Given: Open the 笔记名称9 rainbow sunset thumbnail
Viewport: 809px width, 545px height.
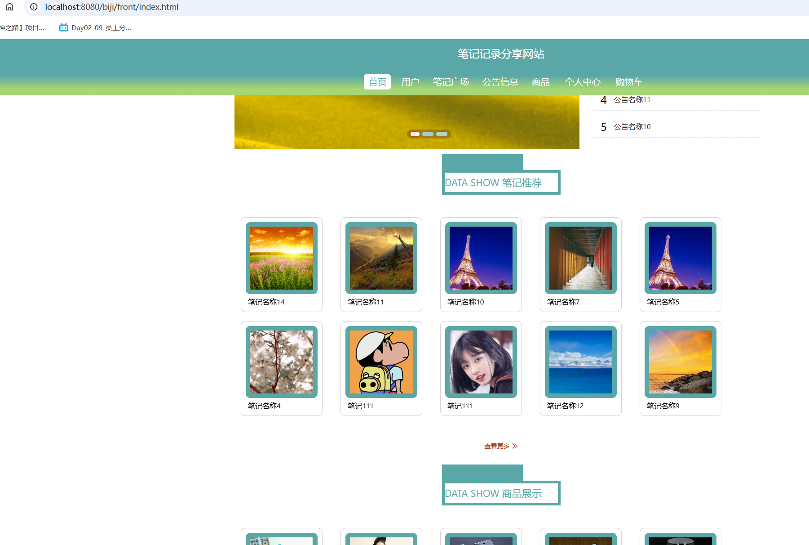Looking at the screenshot, I should coord(681,362).
